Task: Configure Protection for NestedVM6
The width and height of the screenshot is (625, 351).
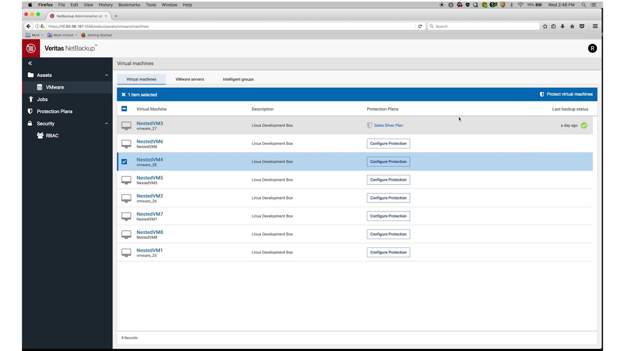Action: coord(388,144)
